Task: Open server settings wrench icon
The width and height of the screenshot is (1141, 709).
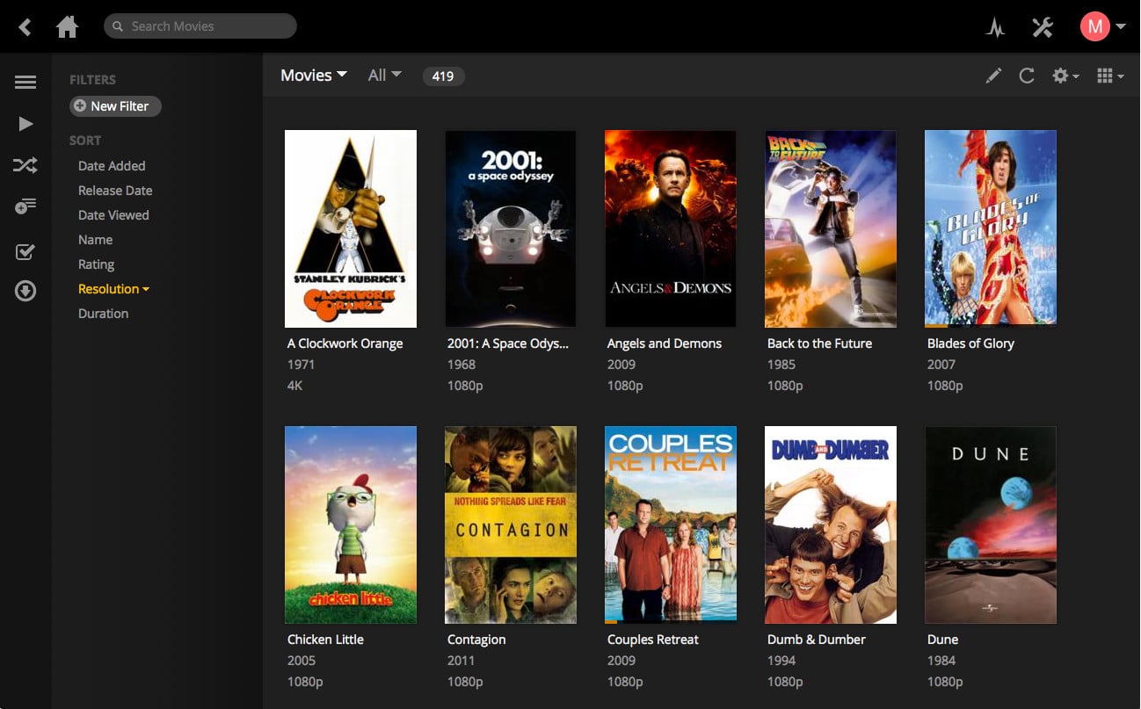Action: (1043, 27)
